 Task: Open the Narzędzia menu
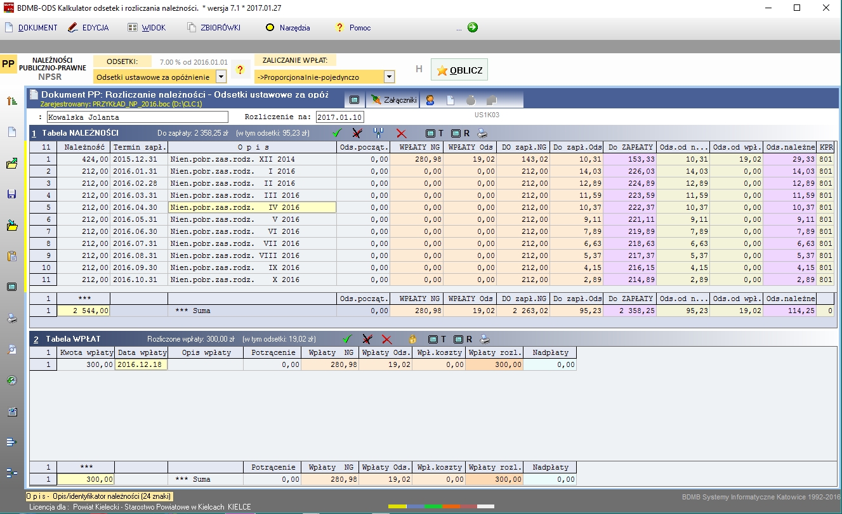288,28
